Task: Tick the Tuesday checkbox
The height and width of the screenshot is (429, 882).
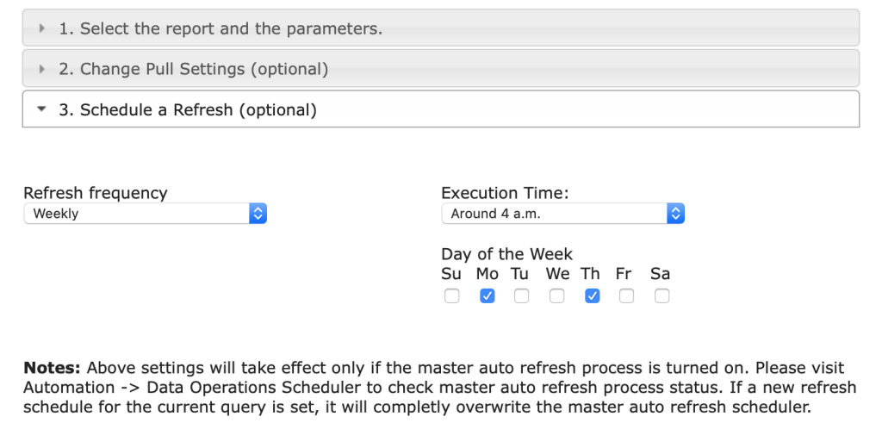Action: 521,296
